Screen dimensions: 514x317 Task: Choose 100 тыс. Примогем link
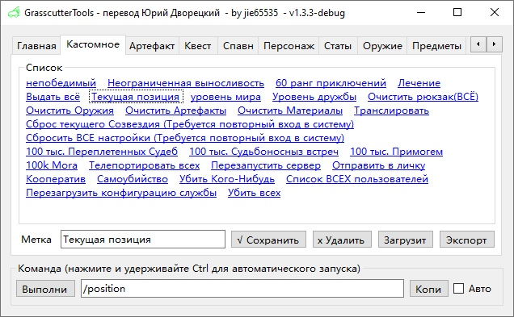coord(396,152)
